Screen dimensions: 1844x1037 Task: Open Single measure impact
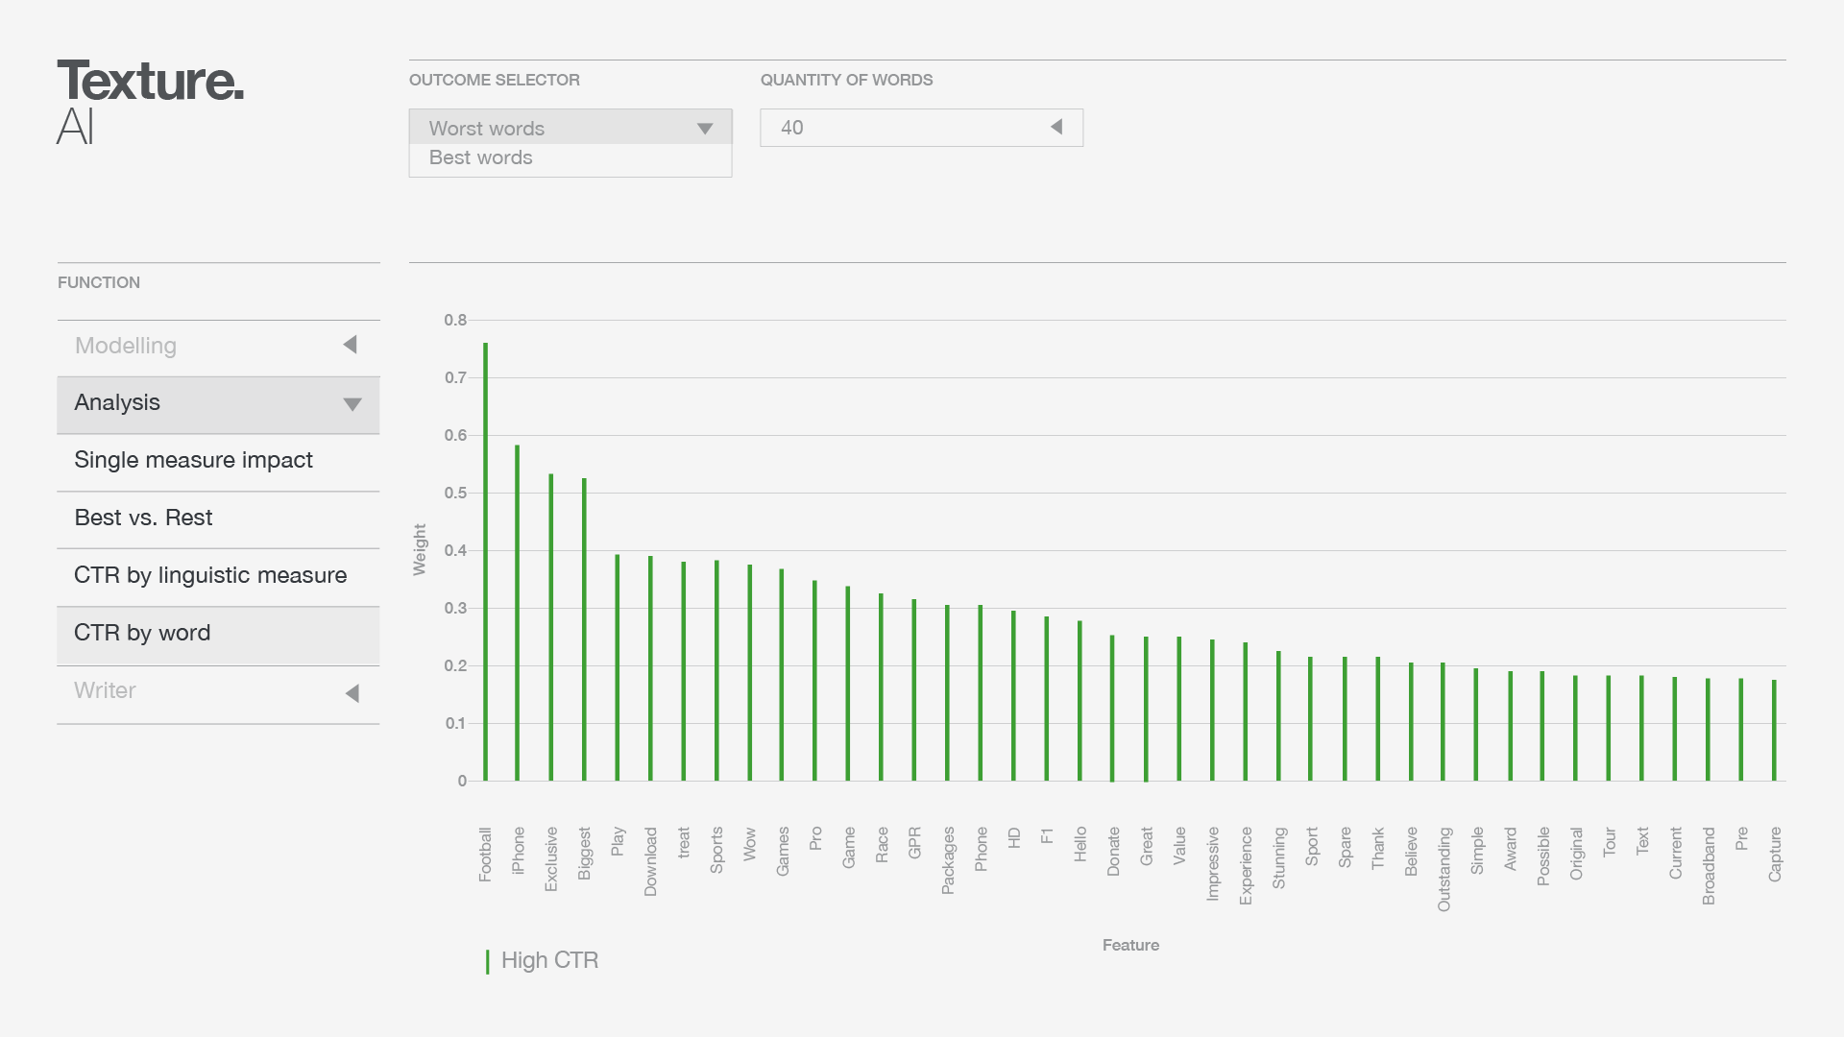point(193,460)
